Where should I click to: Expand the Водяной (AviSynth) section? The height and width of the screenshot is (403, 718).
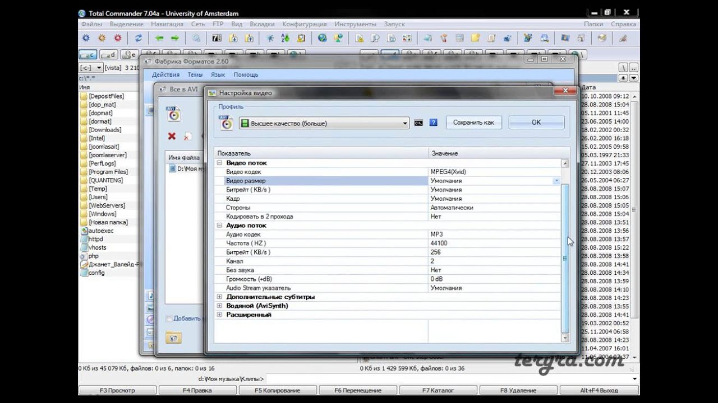coord(219,306)
